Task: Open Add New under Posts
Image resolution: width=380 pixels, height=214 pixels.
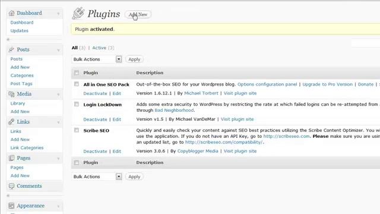Action: click(20, 67)
